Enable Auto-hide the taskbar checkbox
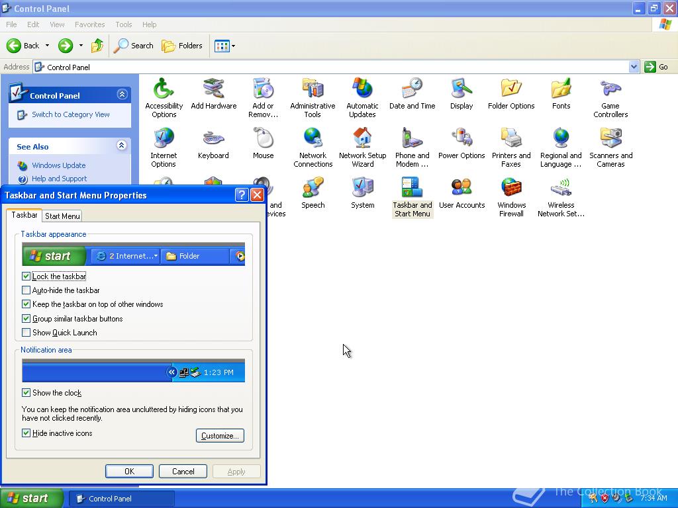Viewport: 678px width, 508px height. [x=26, y=290]
